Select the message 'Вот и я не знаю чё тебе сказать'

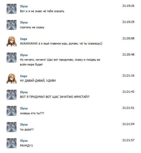42,11
